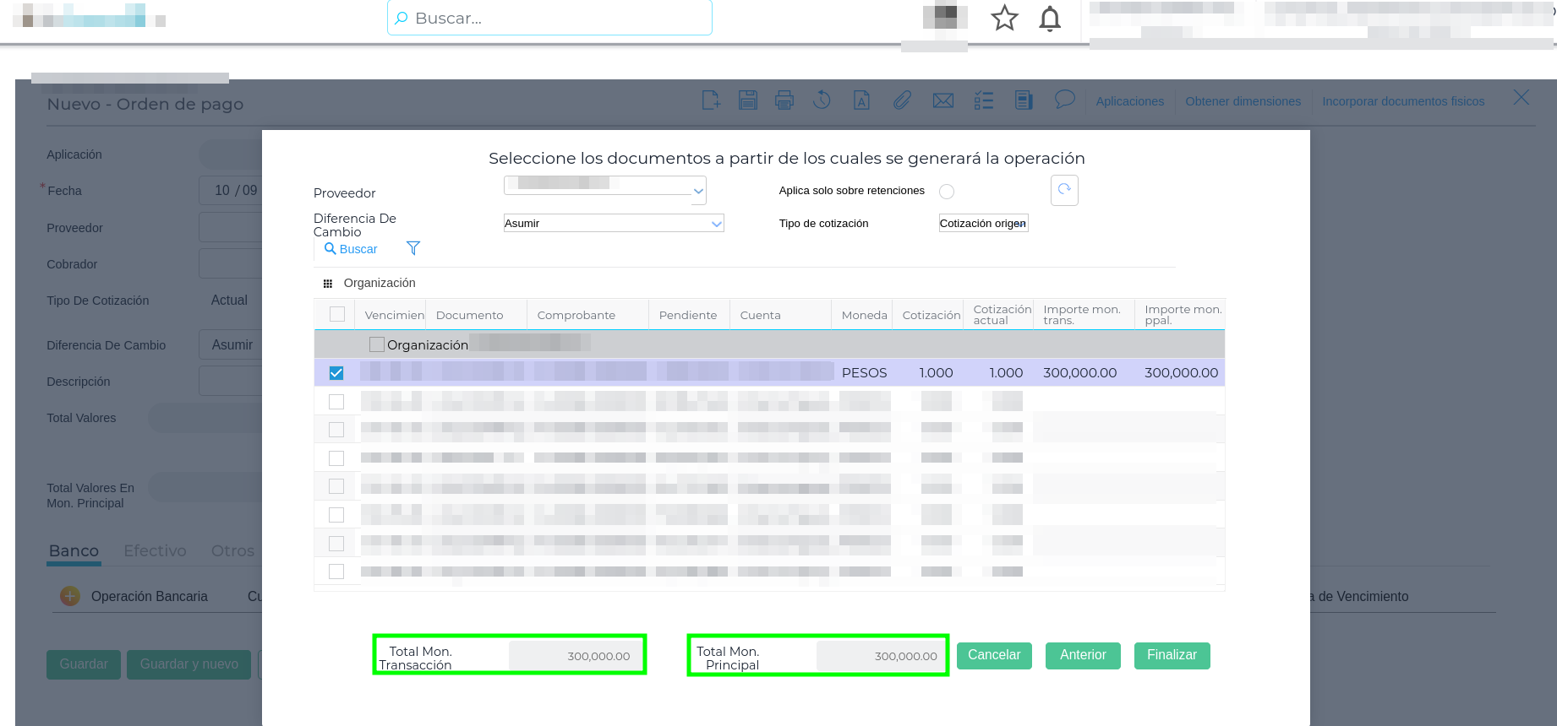Click the Cancelar button
The image size is (1557, 726).
[x=994, y=655]
